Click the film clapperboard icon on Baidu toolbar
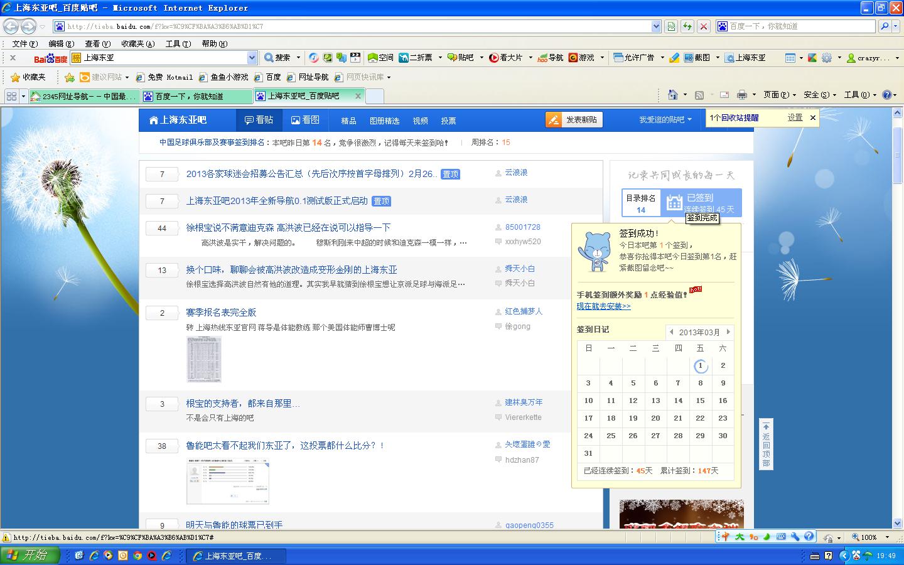 click(x=355, y=57)
